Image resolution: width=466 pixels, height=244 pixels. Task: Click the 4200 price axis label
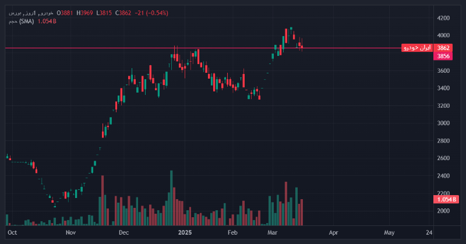(443, 18)
